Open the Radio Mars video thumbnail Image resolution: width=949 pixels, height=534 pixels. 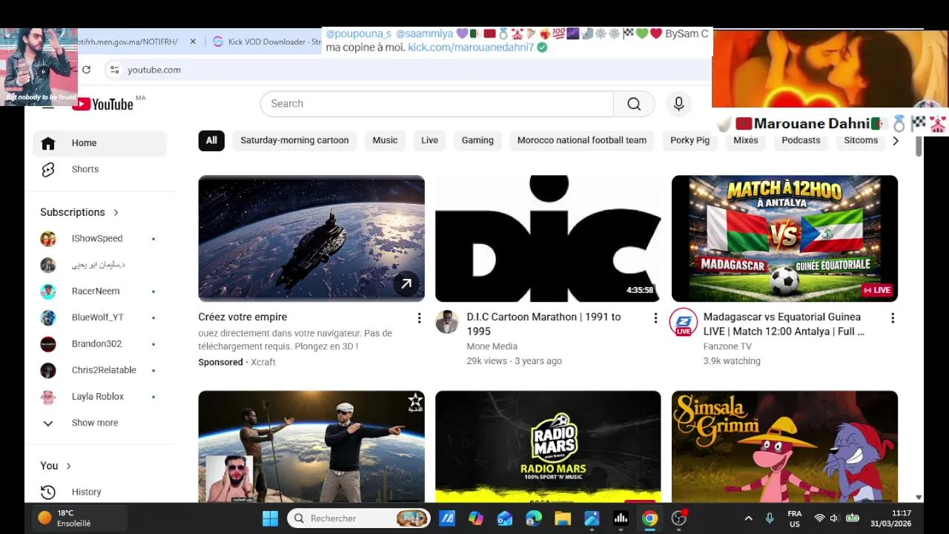tap(548, 446)
